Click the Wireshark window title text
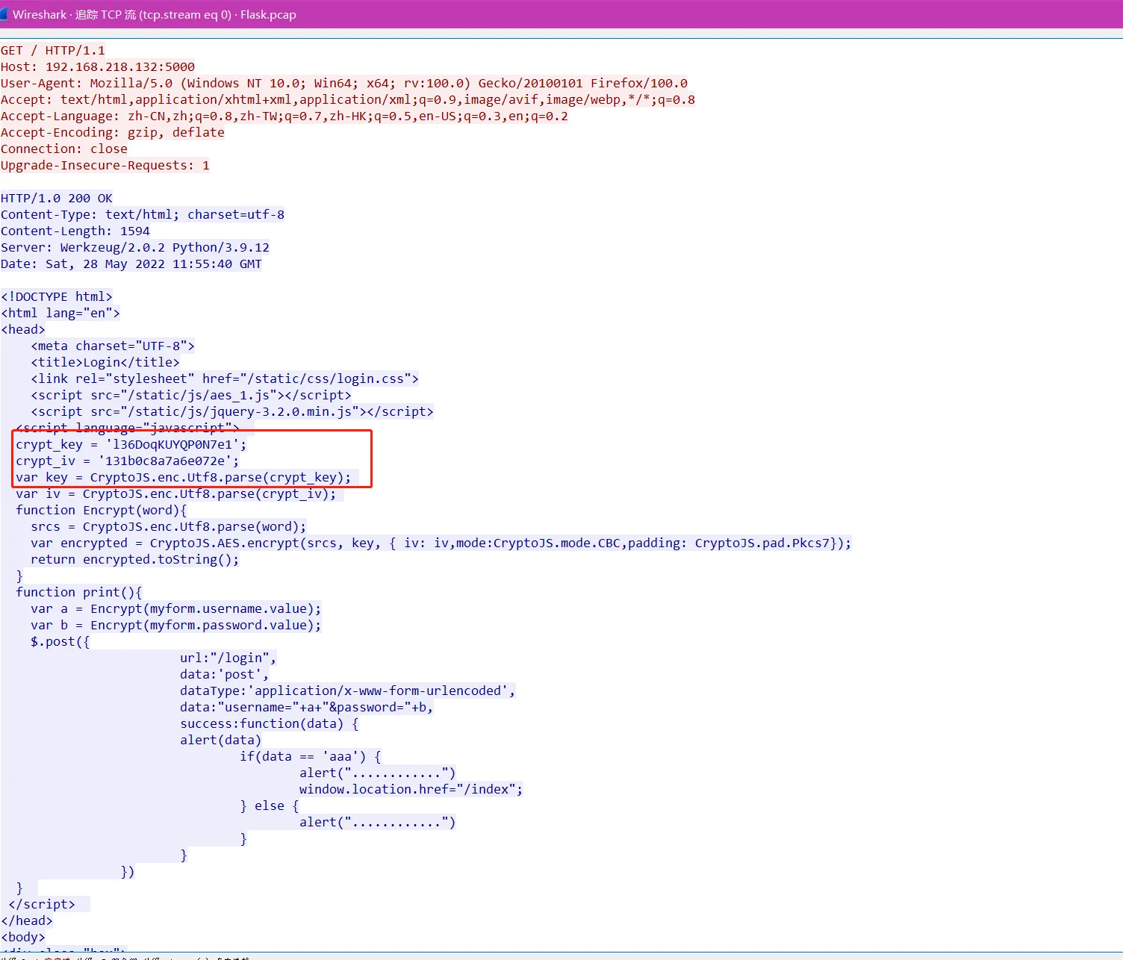Image resolution: width=1123 pixels, height=960 pixels. pyautogui.click(x=155, y=15)
